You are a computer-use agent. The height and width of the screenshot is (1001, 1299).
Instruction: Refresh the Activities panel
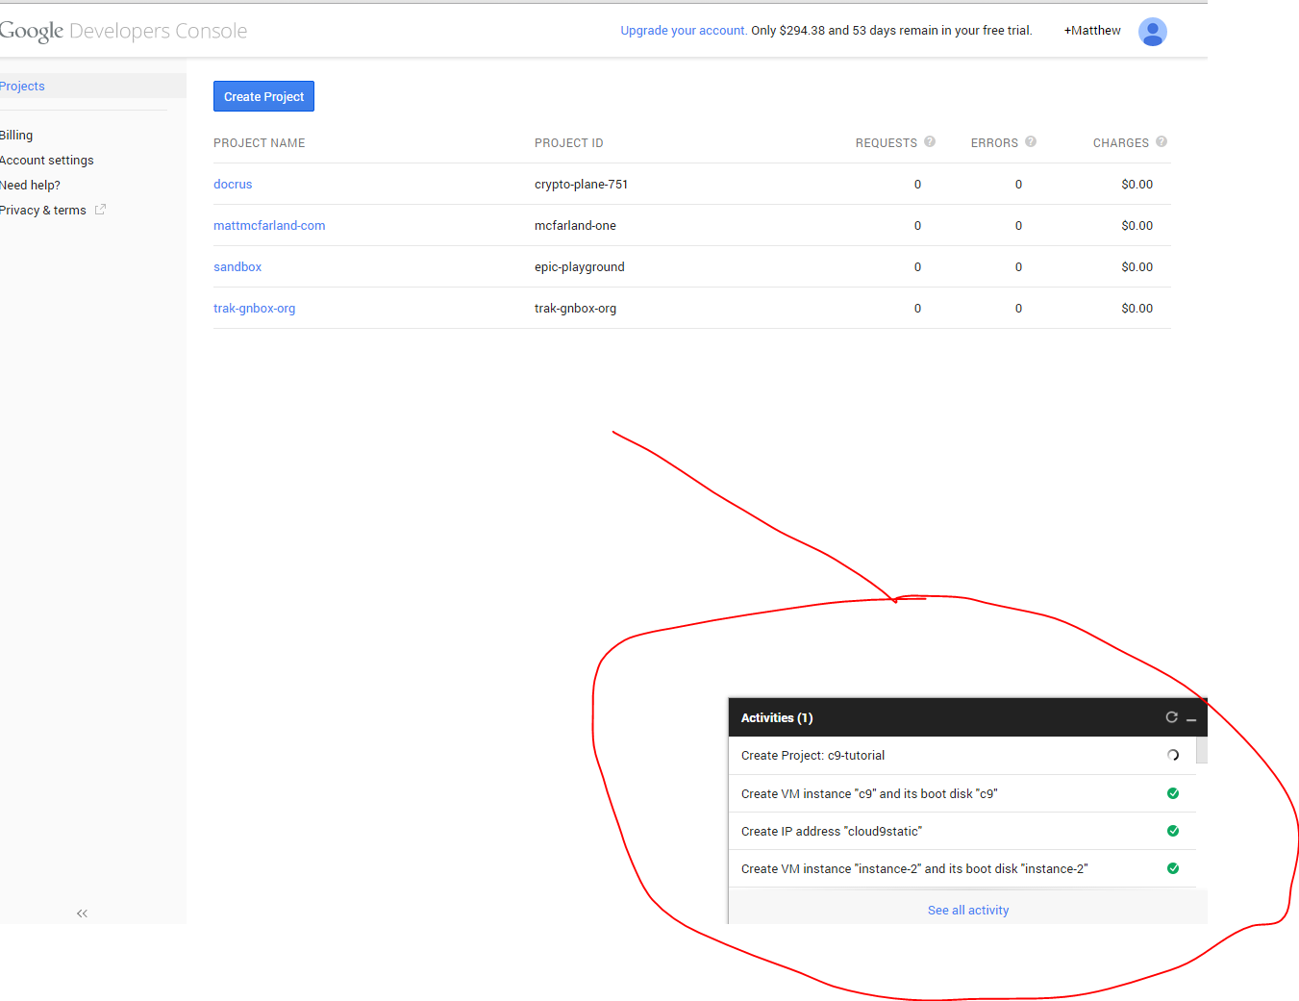pyautogui.click(x=1171, y=717)
